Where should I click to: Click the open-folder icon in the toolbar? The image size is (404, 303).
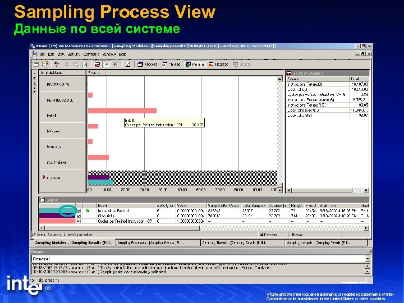tap(36, 64)
